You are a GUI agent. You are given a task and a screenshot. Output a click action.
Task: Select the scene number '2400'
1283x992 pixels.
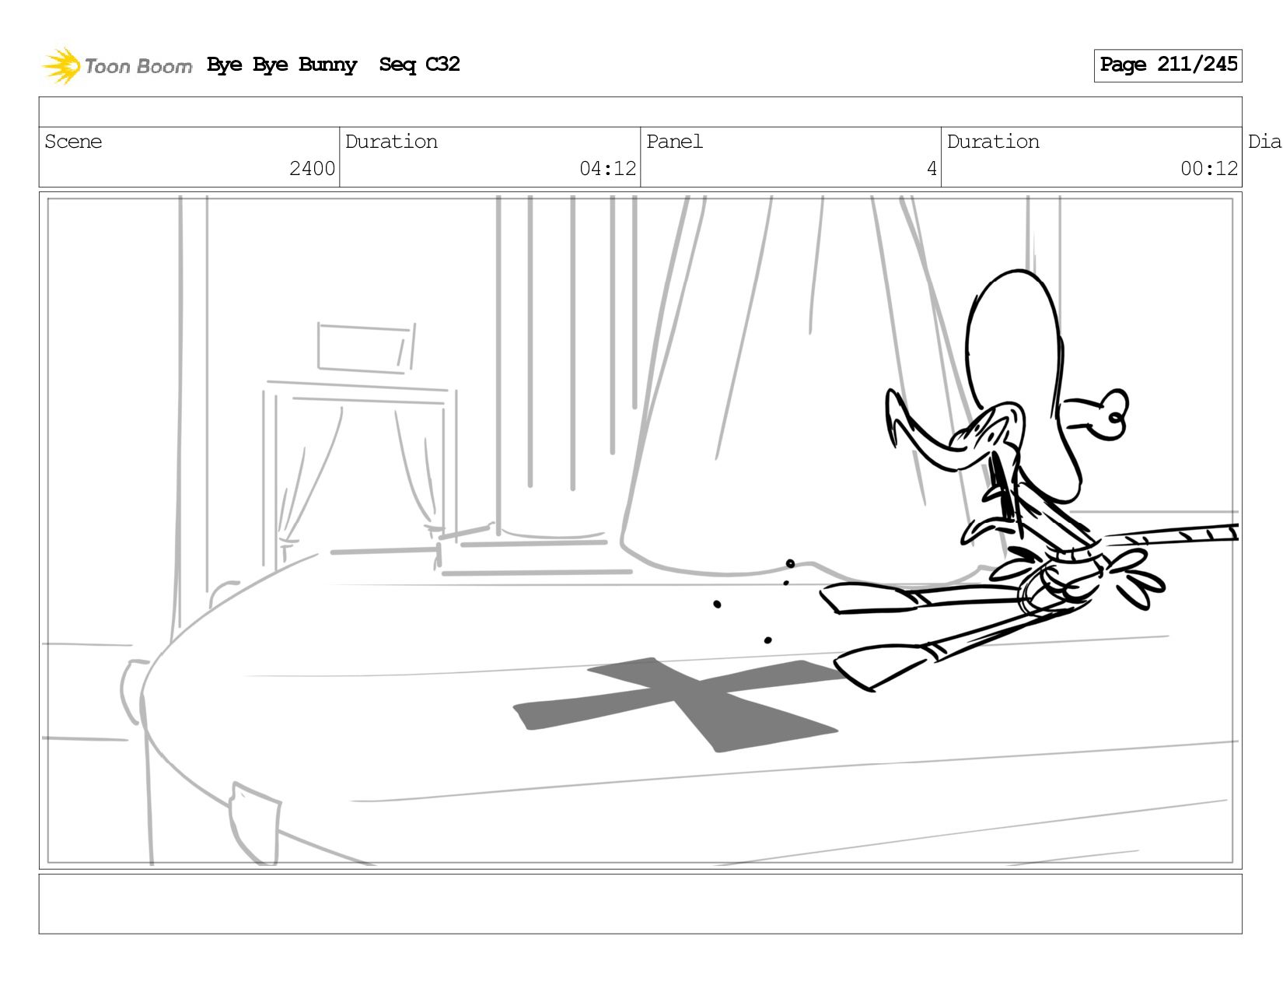312,169
